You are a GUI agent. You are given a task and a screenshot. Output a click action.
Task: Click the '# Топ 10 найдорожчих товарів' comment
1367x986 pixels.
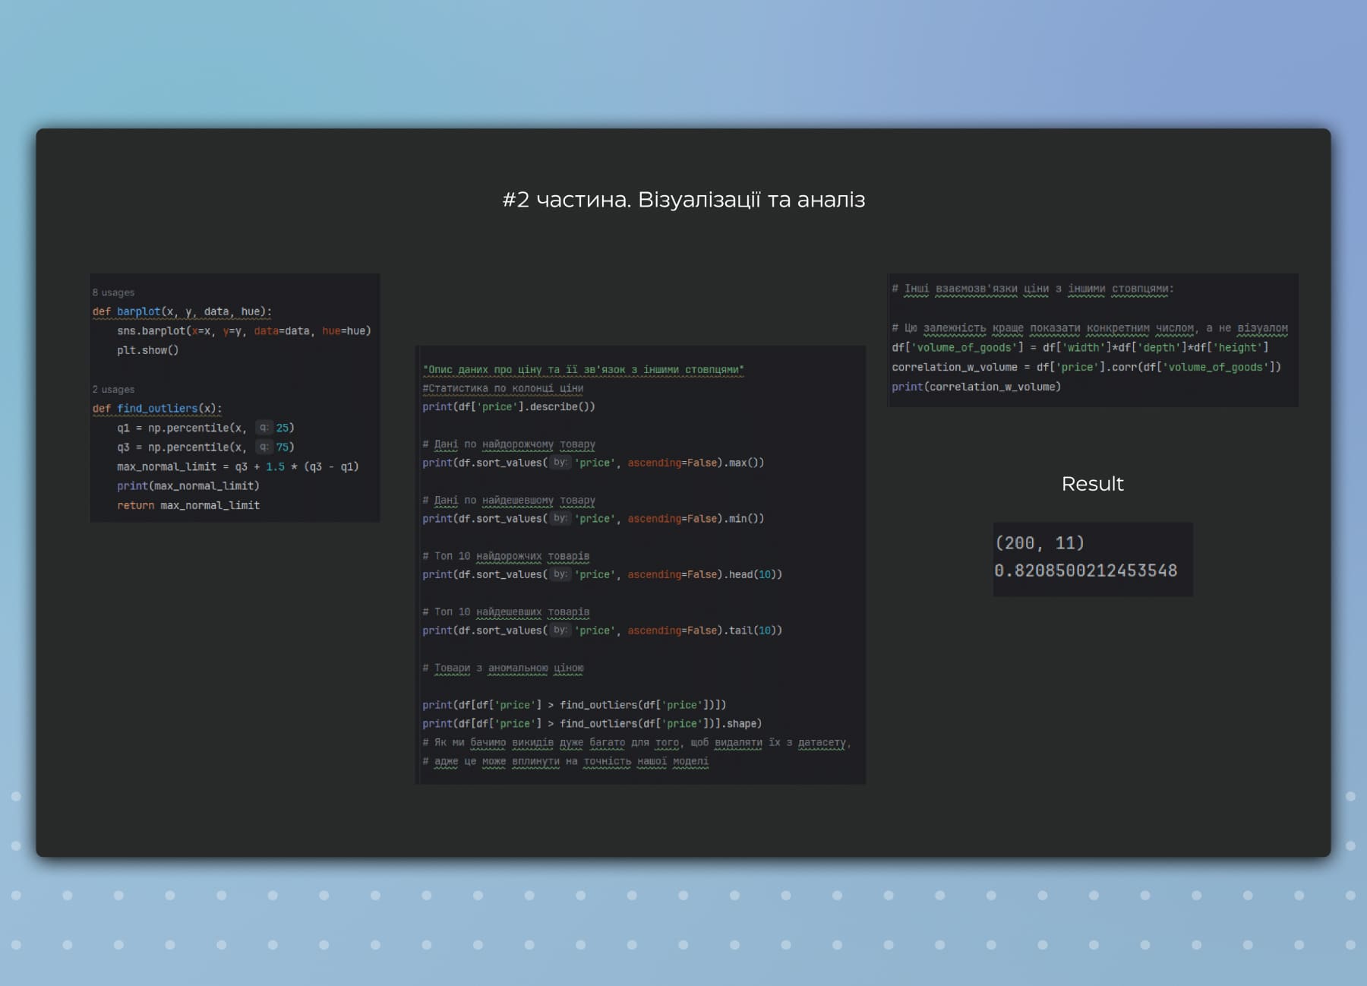(506, 556)
